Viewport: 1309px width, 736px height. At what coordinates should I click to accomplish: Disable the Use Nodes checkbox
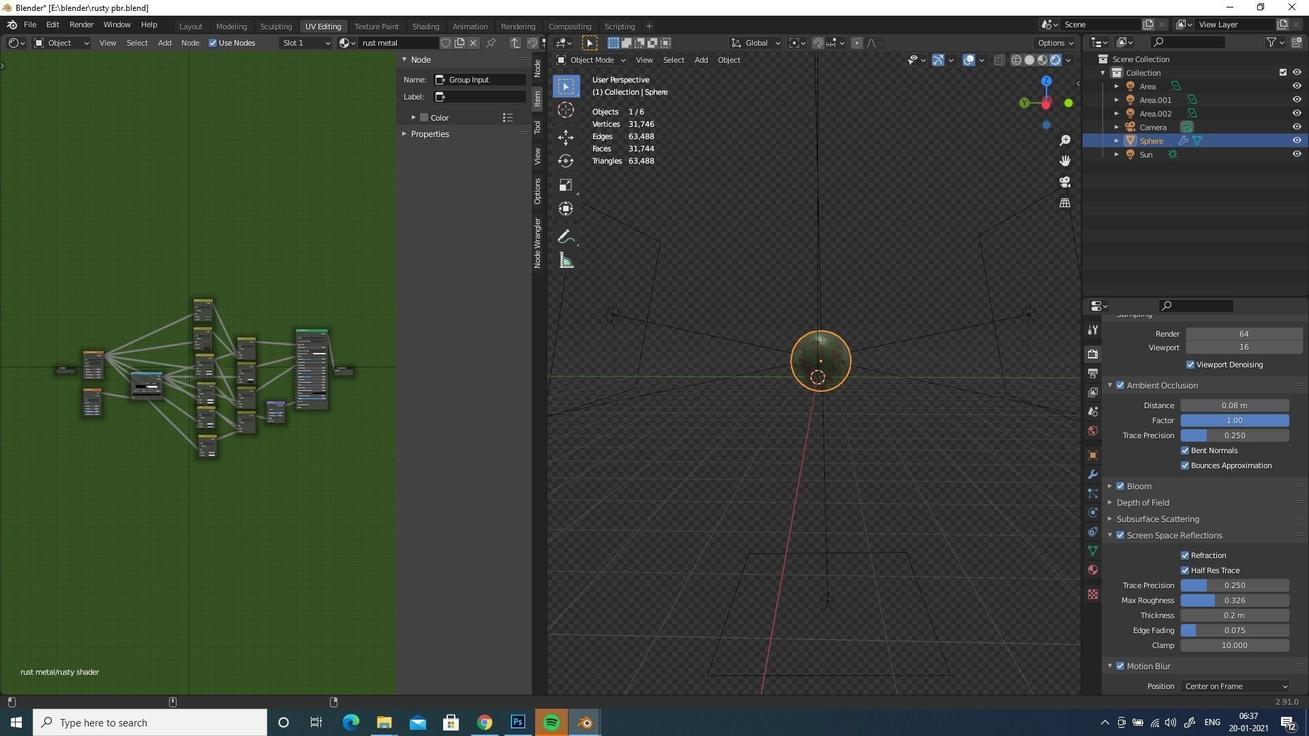[213, 43]
